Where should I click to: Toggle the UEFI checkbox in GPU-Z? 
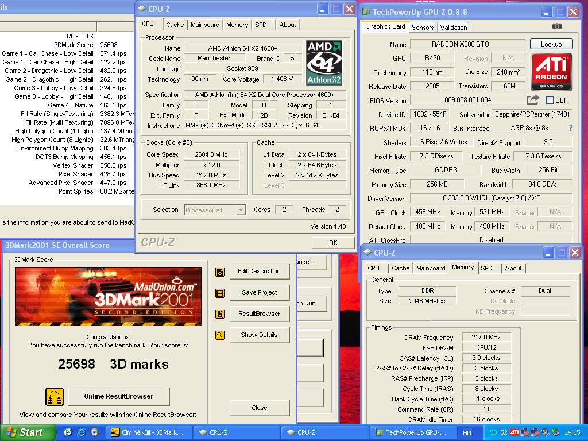(550, 100)
